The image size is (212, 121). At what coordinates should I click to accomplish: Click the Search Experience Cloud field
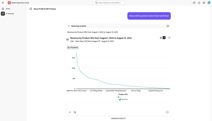(109, 3)
